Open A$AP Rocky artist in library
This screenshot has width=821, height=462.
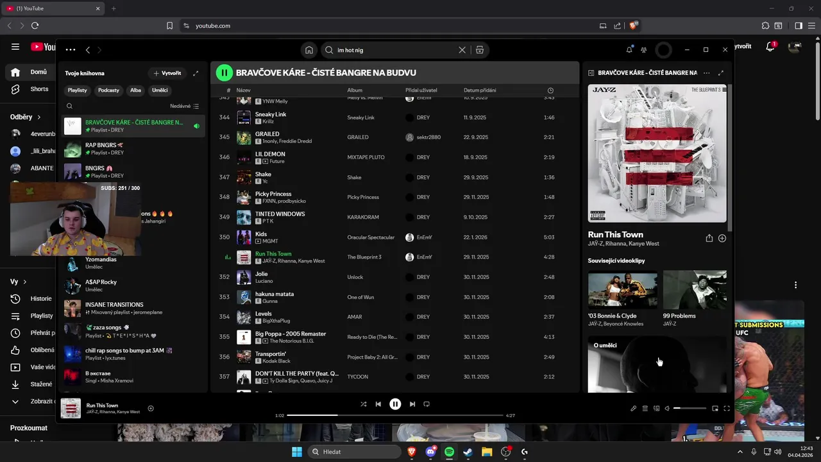point(133,286)
